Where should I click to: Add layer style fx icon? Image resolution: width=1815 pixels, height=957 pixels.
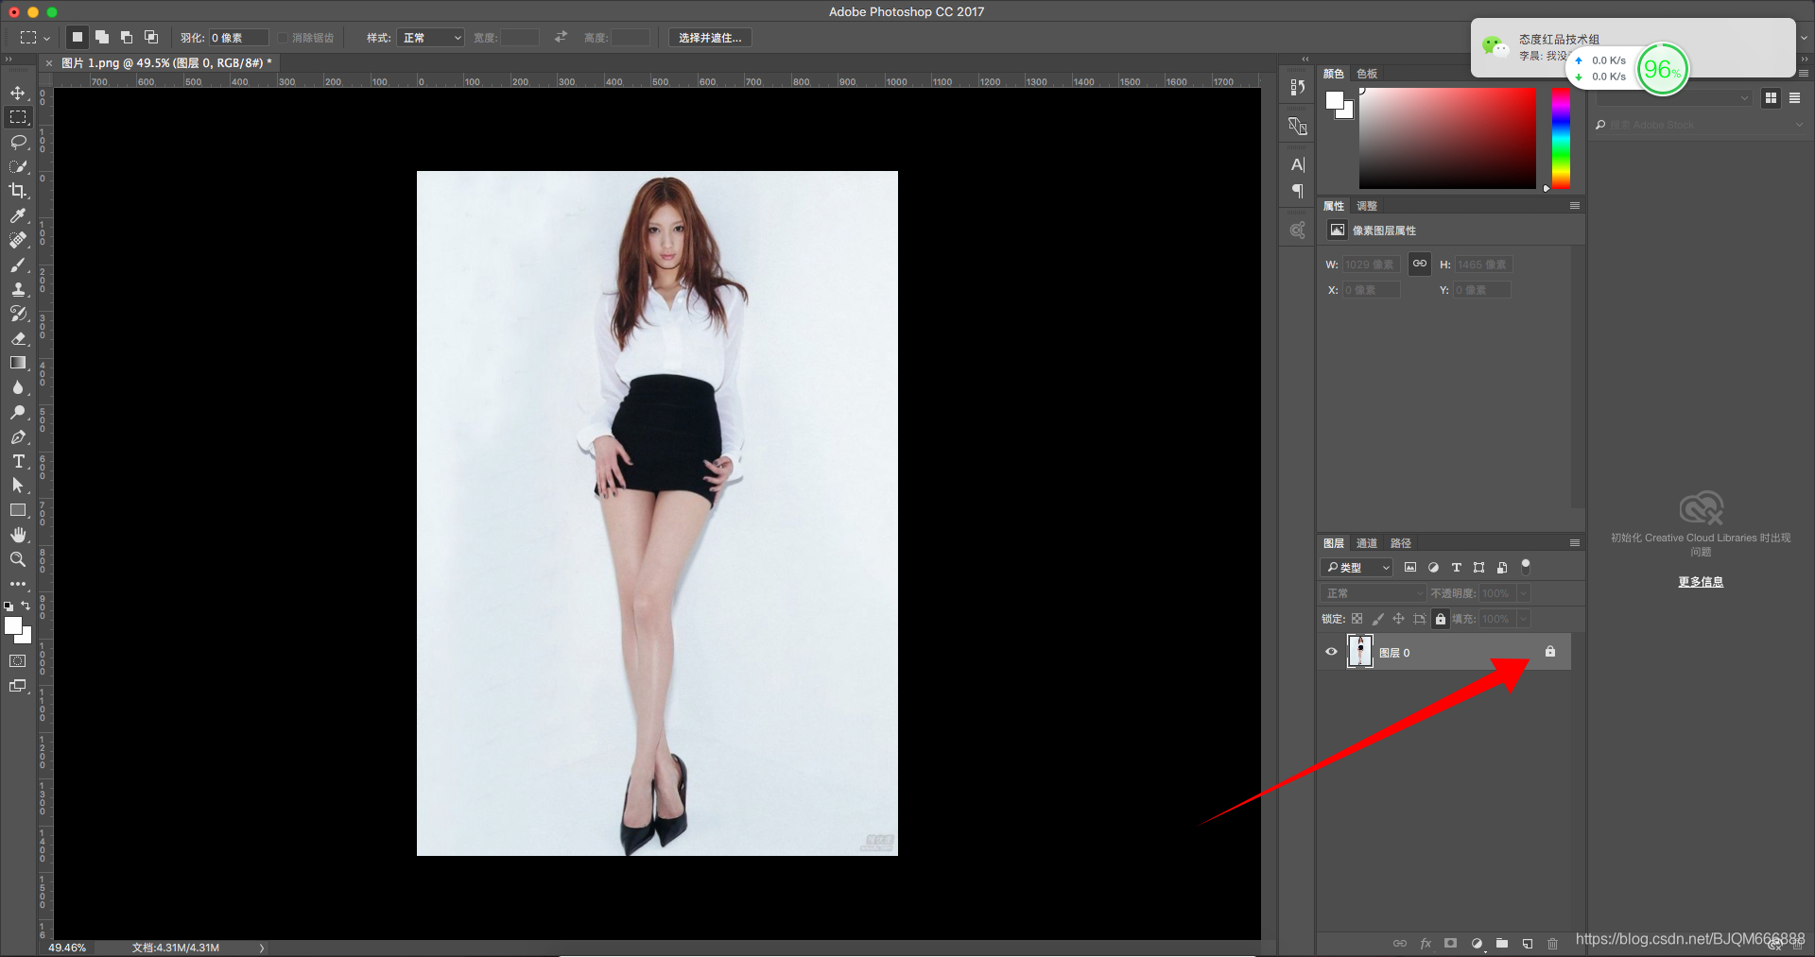[1426, 943]
